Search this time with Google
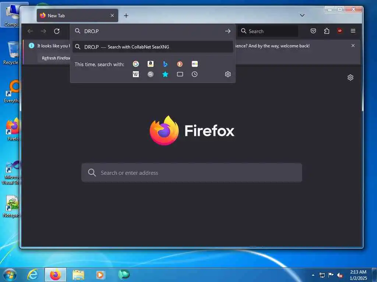This screenshot has height=282, width=377. point(136,64)
